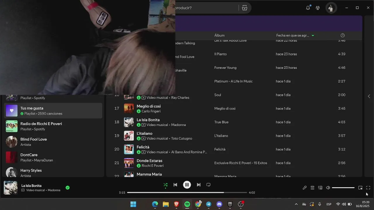Seek in the song progress bar
This screenshot has width=374, height=210.
(187, 192)
